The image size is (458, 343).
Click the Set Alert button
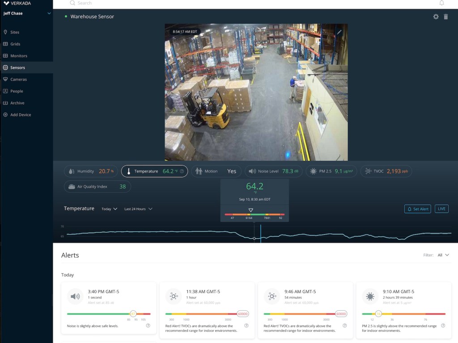[x=417, y=209]
